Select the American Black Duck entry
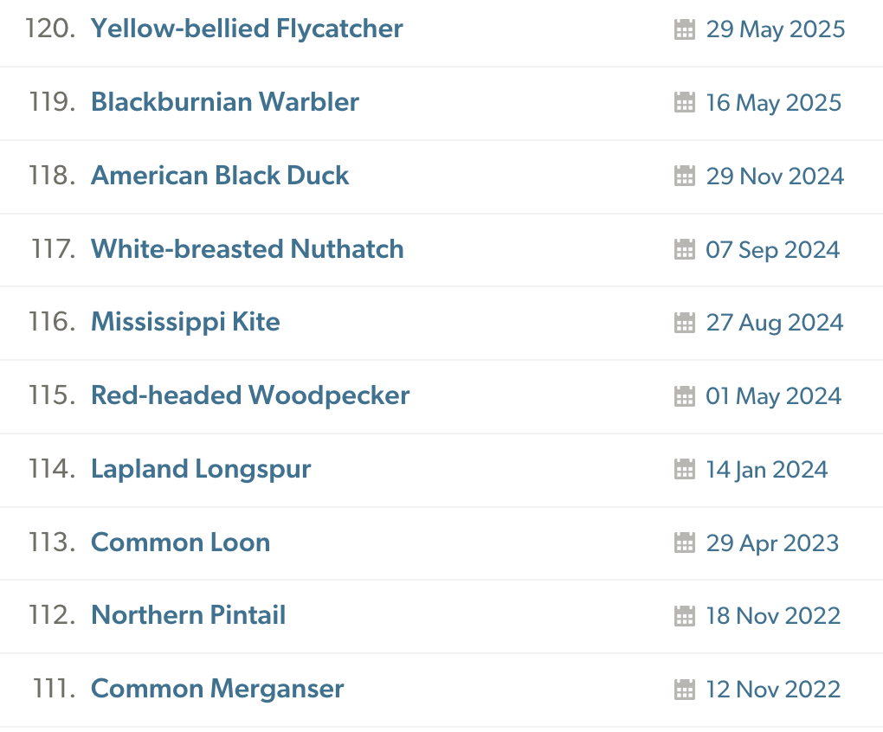The height and width of the screenshot is (732, 883). point(220,176)
